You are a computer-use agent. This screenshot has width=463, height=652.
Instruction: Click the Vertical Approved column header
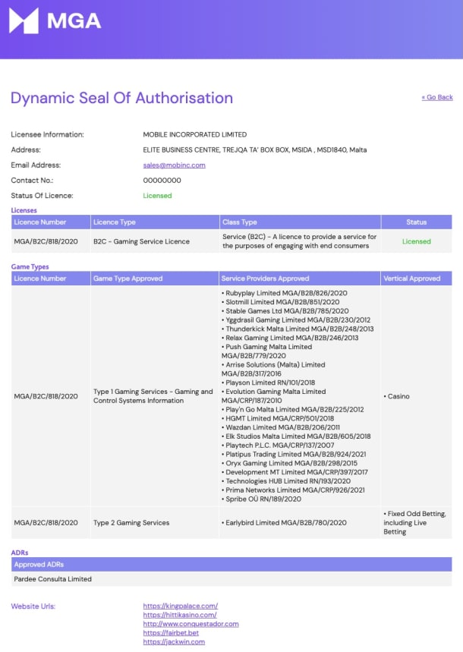[x=417, y=279]
